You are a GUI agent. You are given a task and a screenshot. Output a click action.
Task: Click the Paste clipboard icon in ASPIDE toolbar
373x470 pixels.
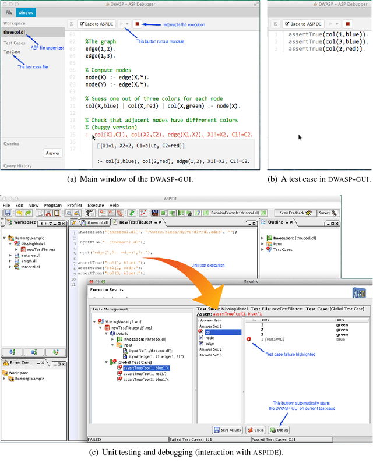[x=57, y=213]
